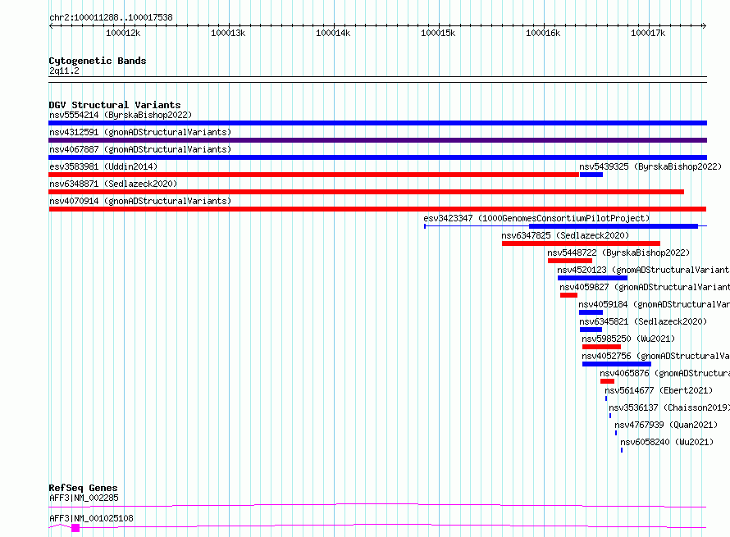Open the red nsv5985250 (Wu2021) bar
The width and height of the screenshot is (730, 537).
pyautogui.click(x=601, y=347)
